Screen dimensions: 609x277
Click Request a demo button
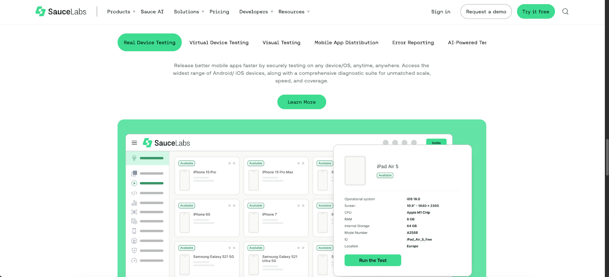click(486, 12)
